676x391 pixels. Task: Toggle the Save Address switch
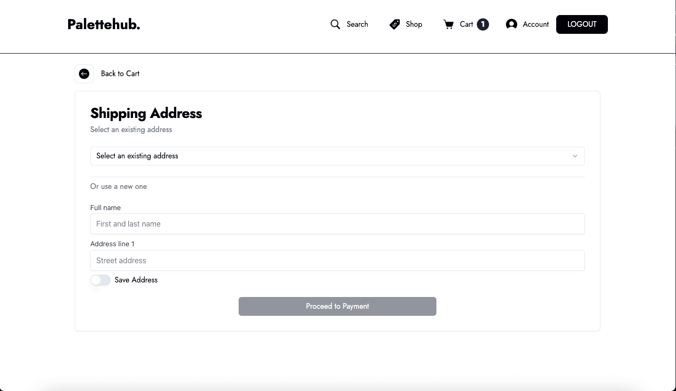coord(101,280)
